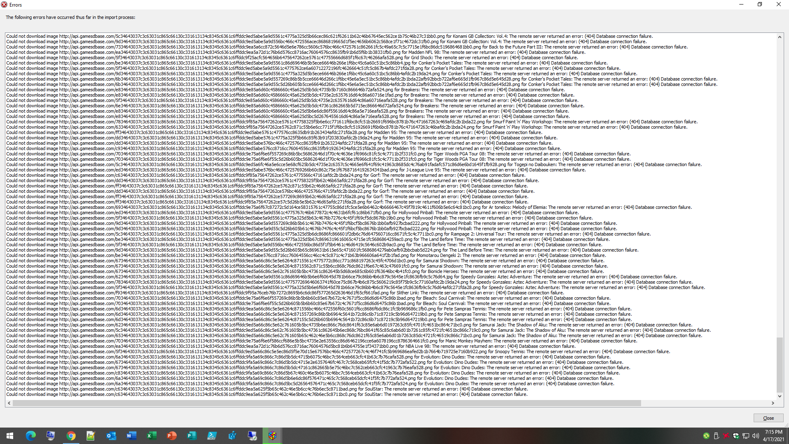The width and height of the screenshot is (789, 444).
Task: Close the Errors window with the X
Action: 779,5
